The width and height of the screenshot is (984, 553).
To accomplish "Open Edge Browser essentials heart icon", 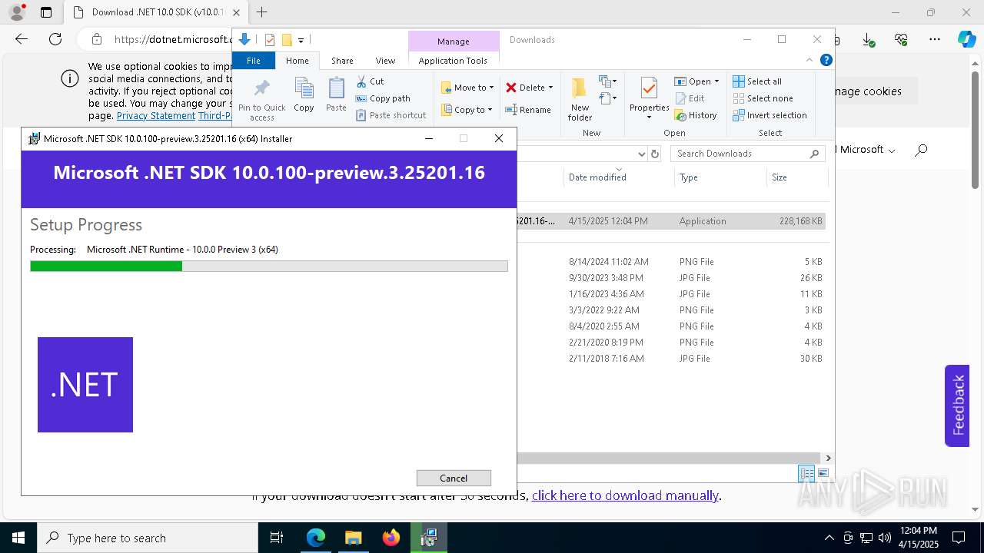I will click(901, 39).
